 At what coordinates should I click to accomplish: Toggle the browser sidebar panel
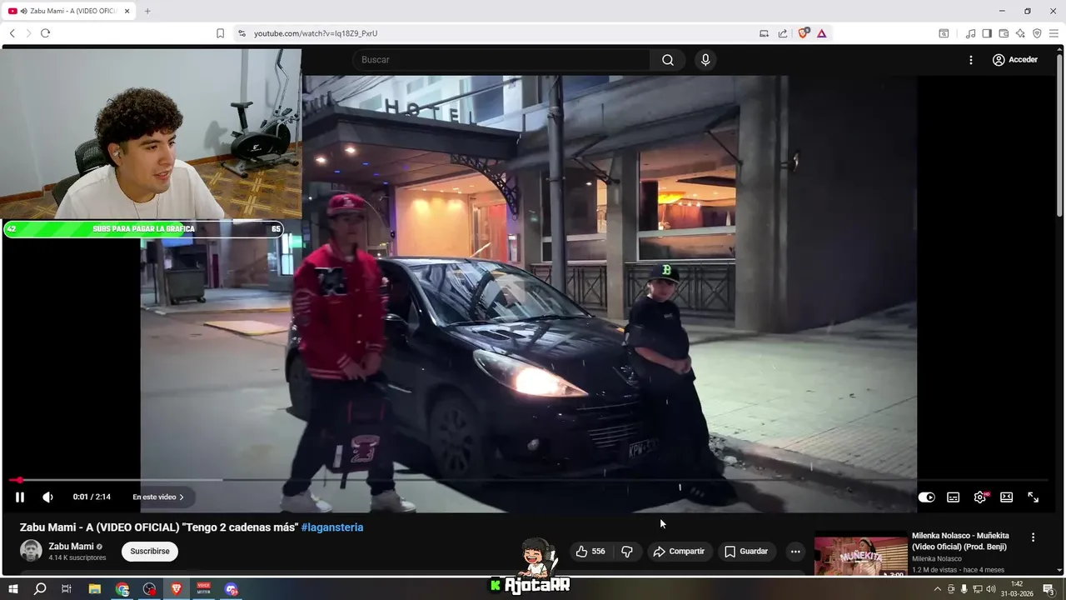click(x=987, y=33)
